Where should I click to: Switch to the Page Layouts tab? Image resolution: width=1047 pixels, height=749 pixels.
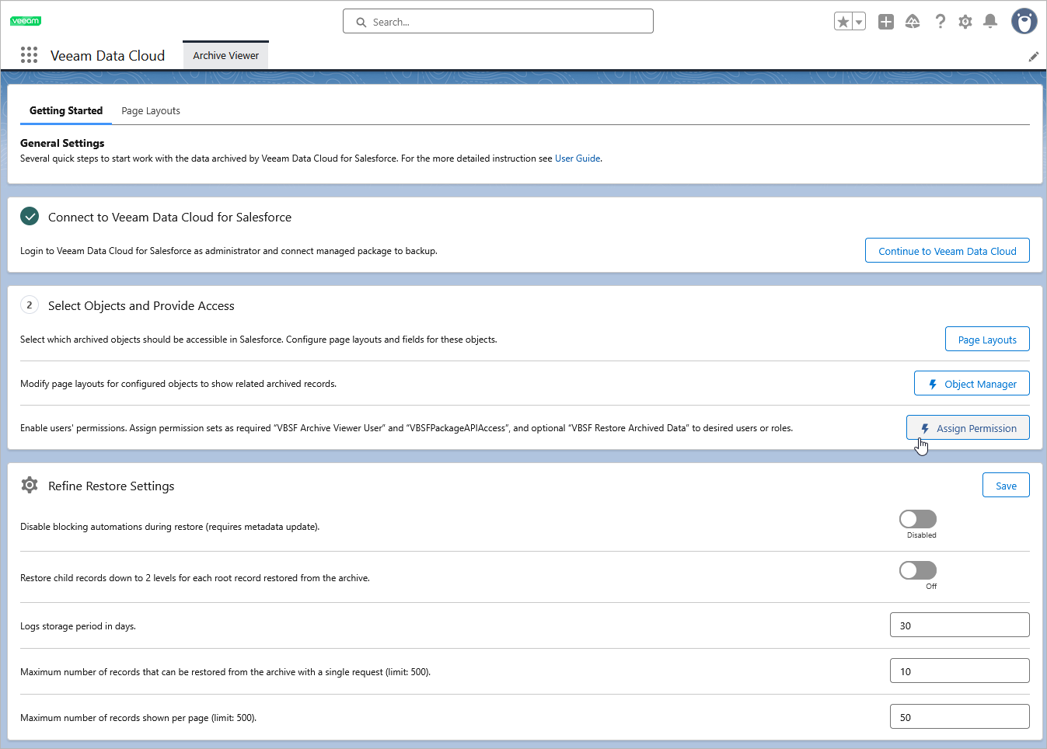pyautogui.click(x=151, y=111)
